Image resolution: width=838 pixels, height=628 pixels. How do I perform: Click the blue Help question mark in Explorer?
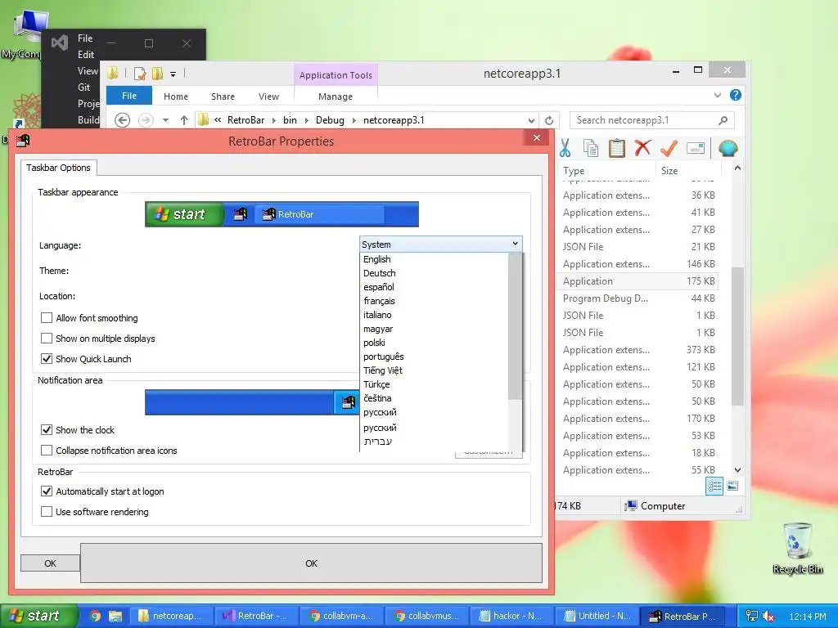coord(736,95)
